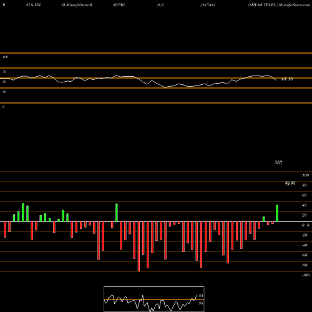
Task: Click the MR axis label -60
Action: 305,255
